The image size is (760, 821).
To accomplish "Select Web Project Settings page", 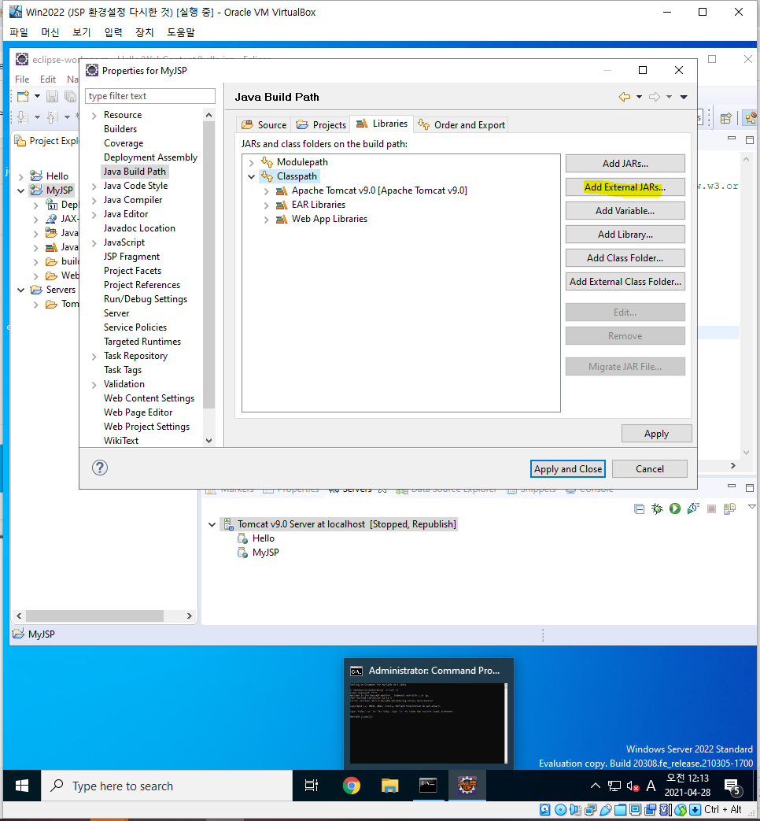I will coord(146,426).
